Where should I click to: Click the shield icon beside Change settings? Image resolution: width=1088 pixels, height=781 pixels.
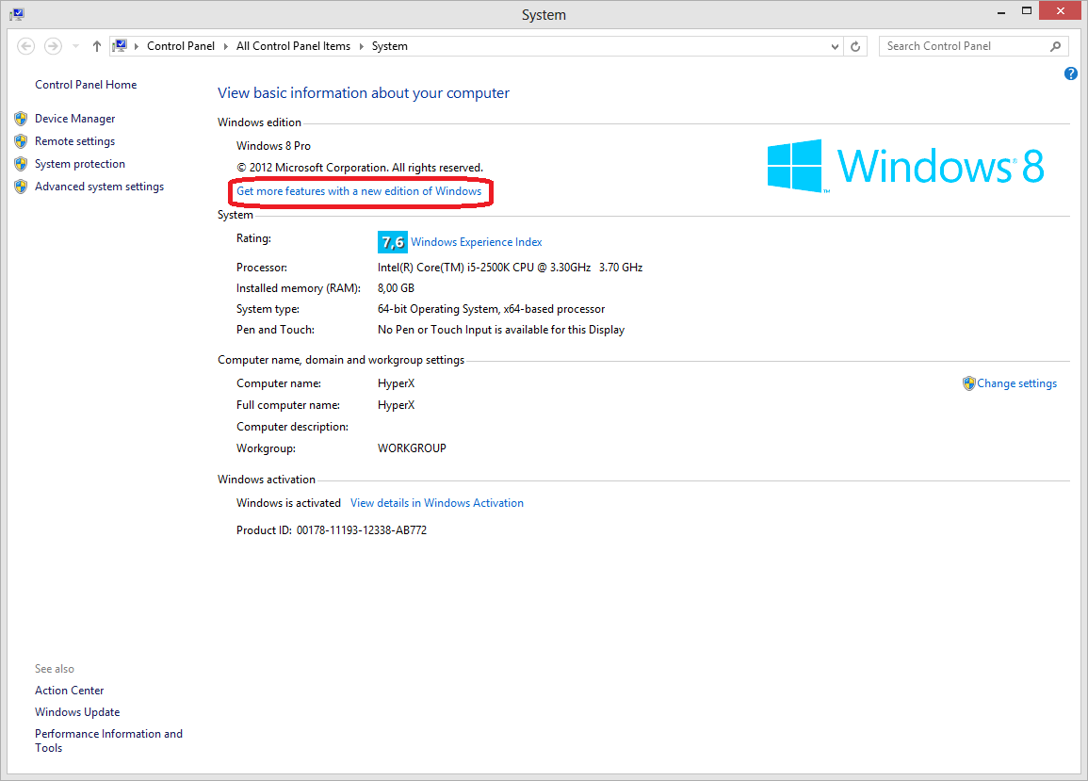coord(968,383)
